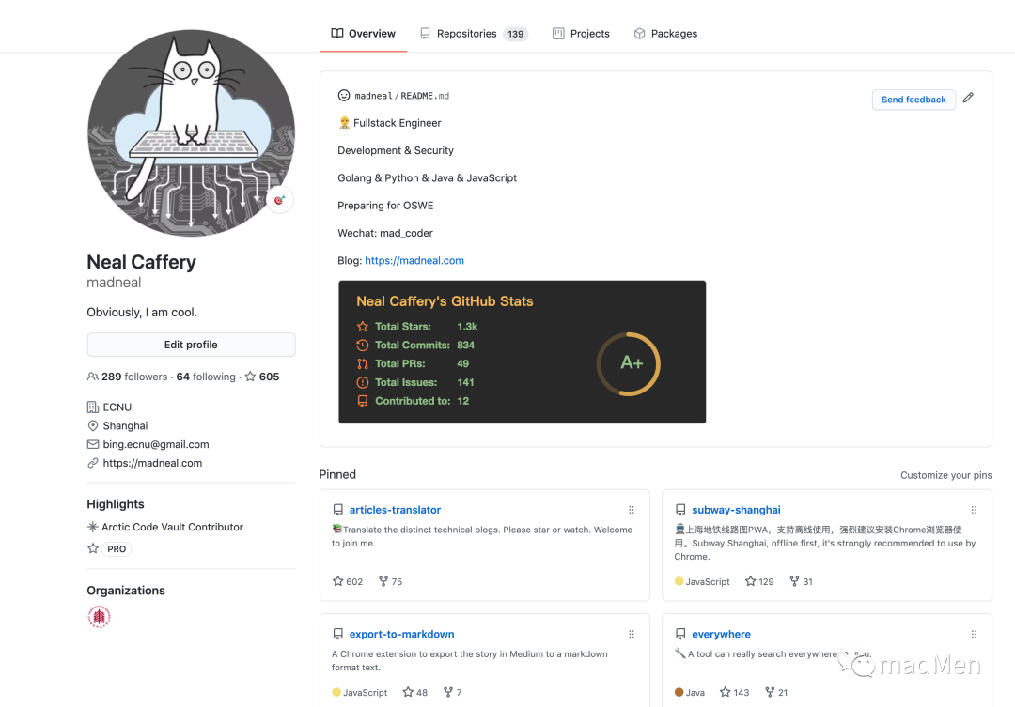Screen dimensions: 1015x707
Task: Click the 48 stars count on export-to-markdown
Action: tap(415, 692)
